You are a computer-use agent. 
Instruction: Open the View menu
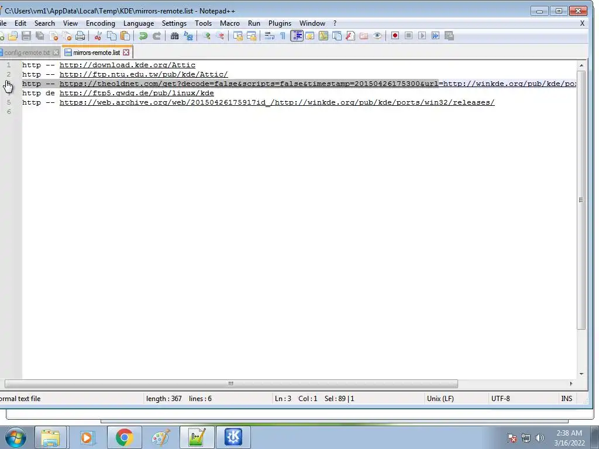[70, 23]
